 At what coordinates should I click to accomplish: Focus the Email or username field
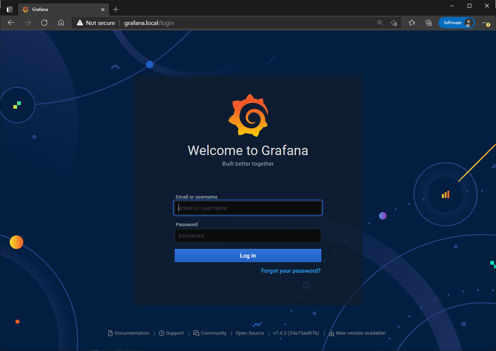pyautogui.click(x=248, y=208)
